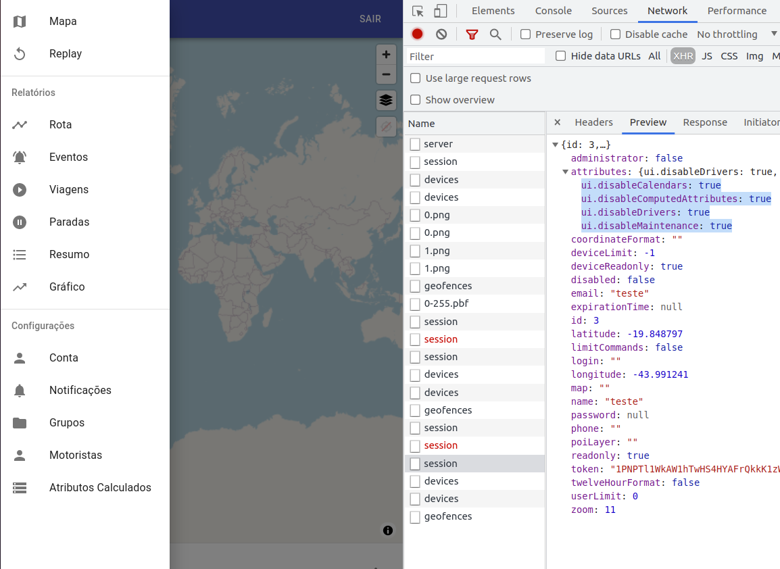Open the Response tab
Viewport: 780px width, 569px height.
[705, 122]
